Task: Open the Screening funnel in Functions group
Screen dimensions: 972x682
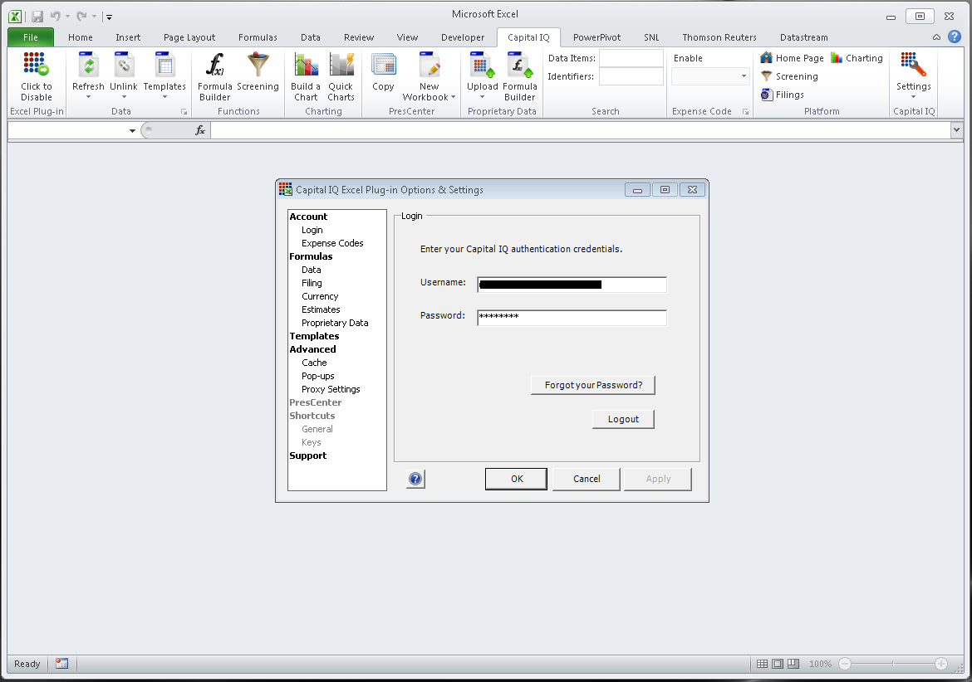Action: (258, 65)
